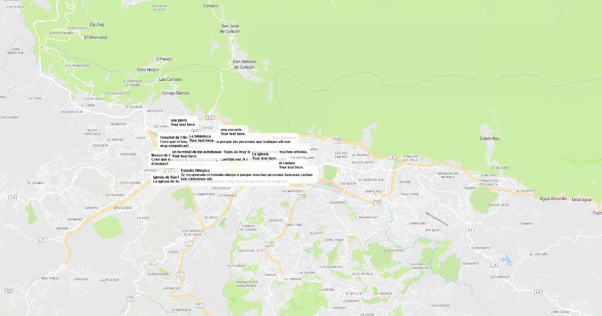Screen dimensions: 602x316
Task: Select the Zig Zag place name
Action: click(96, 24)
